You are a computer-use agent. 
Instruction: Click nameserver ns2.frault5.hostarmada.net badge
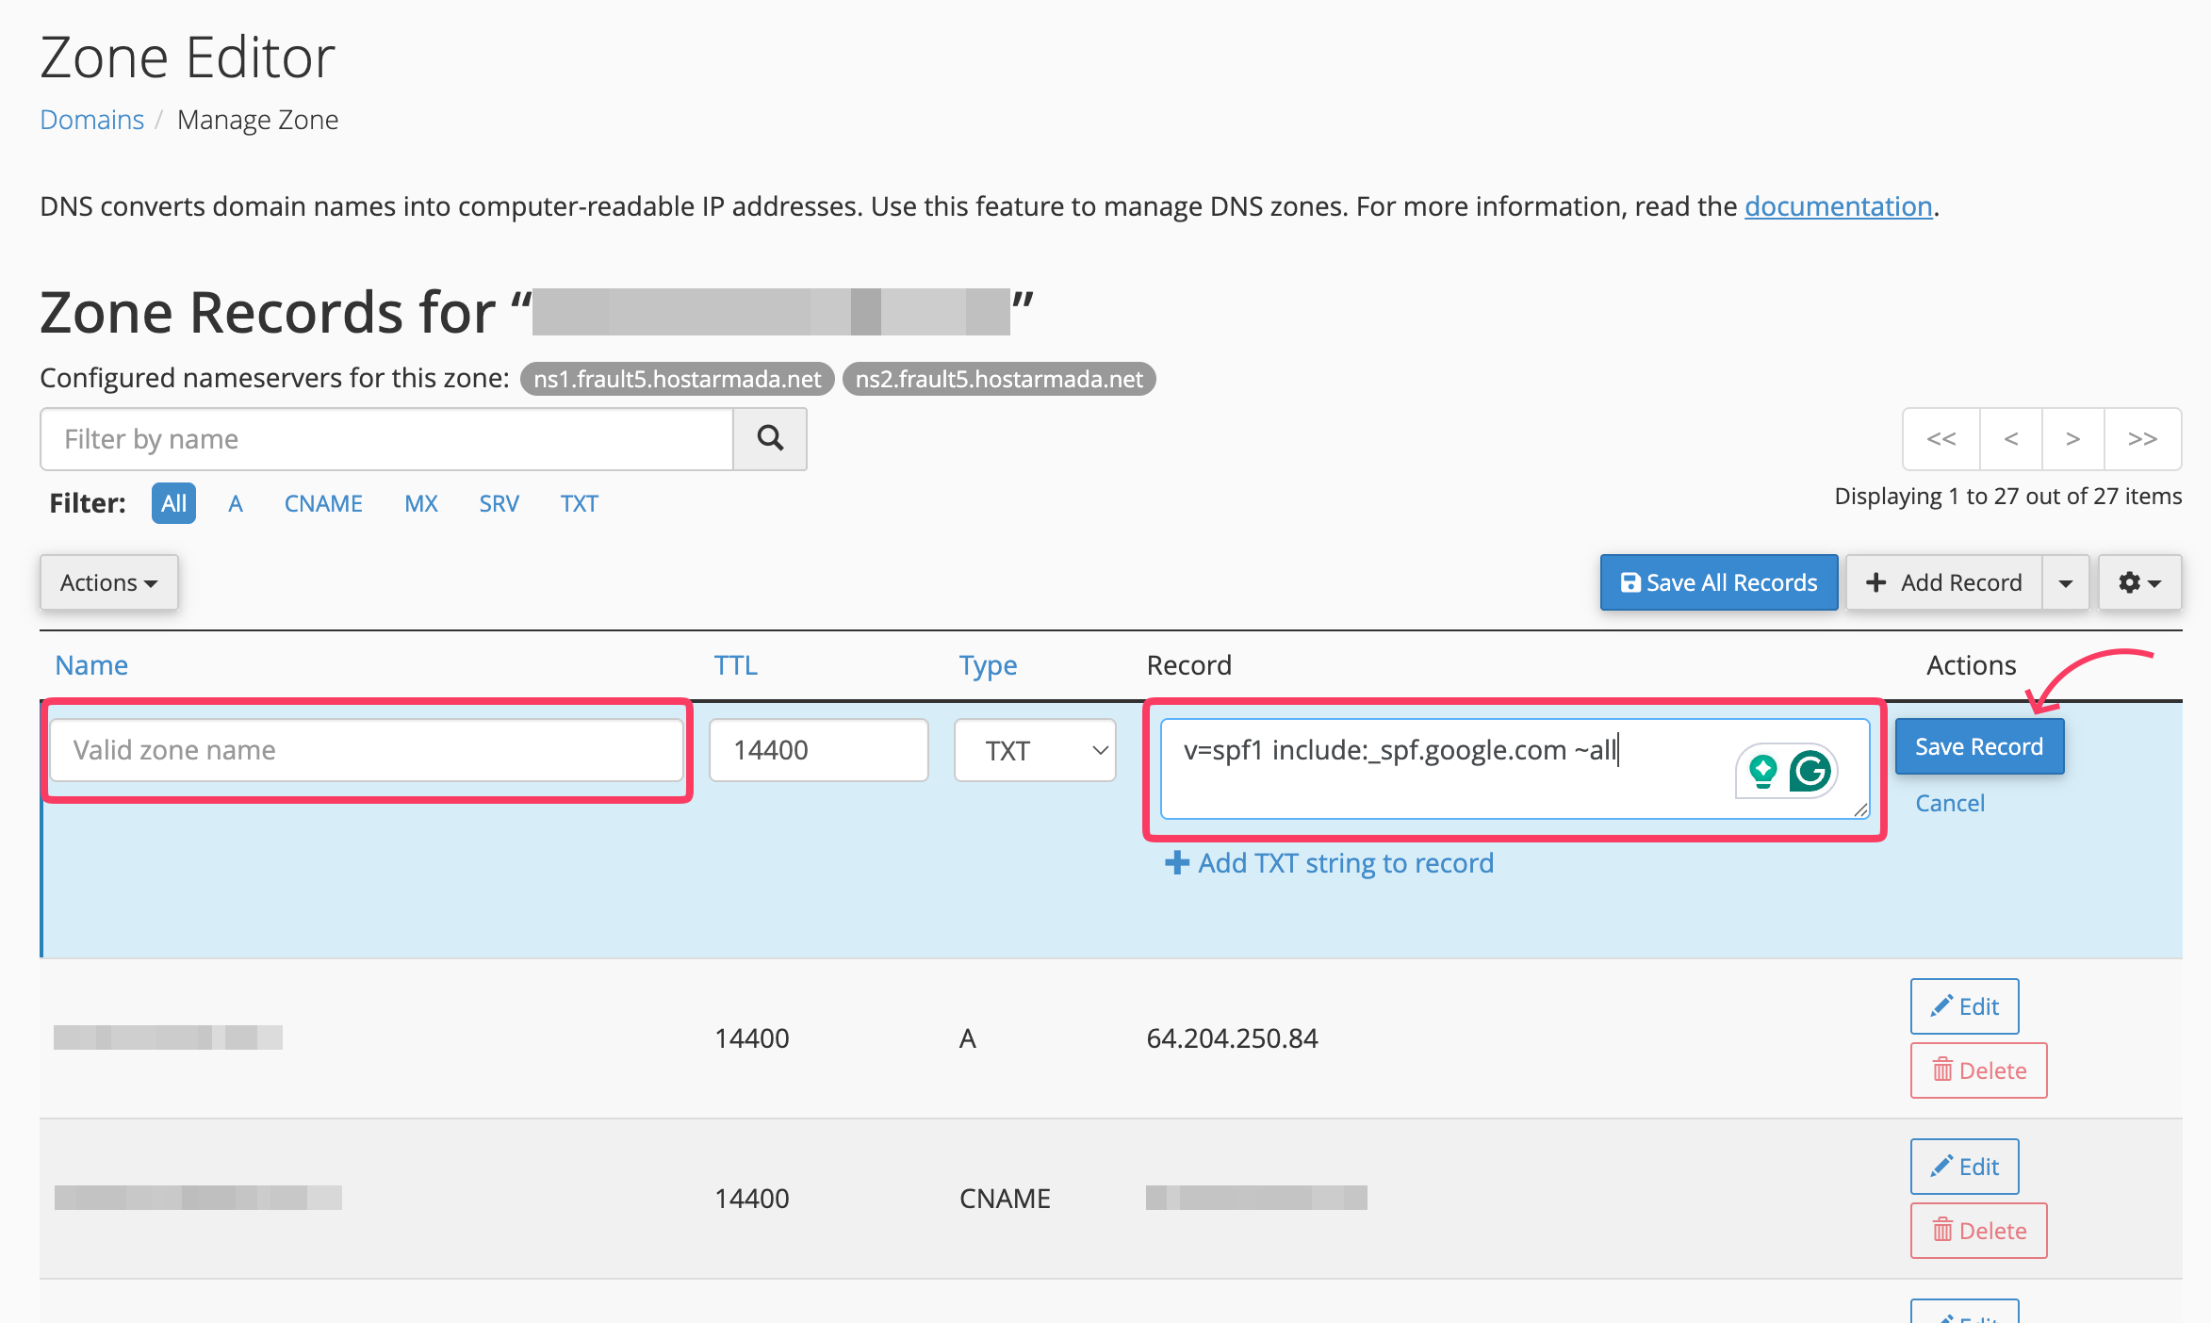pos(999,379)
